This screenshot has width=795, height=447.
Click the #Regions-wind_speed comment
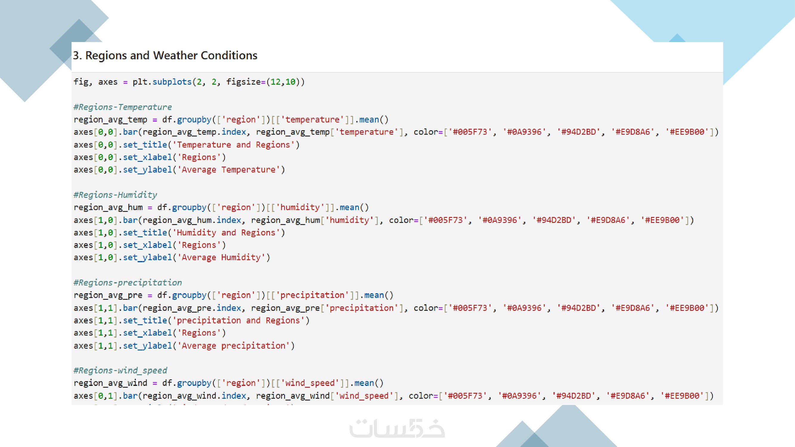tap(120, 370)
